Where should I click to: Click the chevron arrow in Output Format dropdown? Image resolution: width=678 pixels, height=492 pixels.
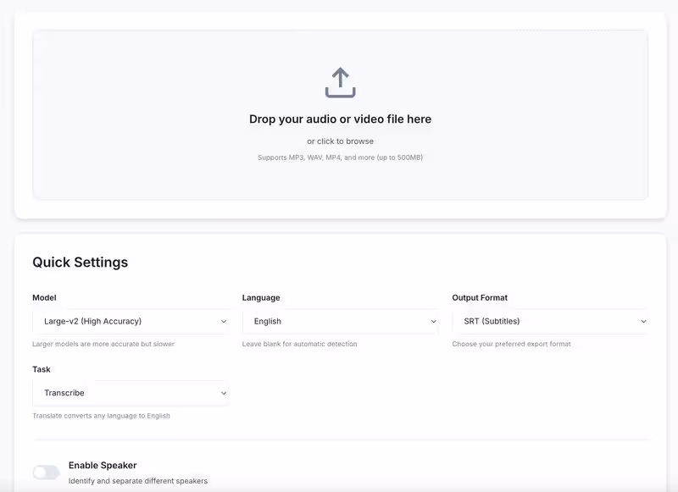[643, 322]
